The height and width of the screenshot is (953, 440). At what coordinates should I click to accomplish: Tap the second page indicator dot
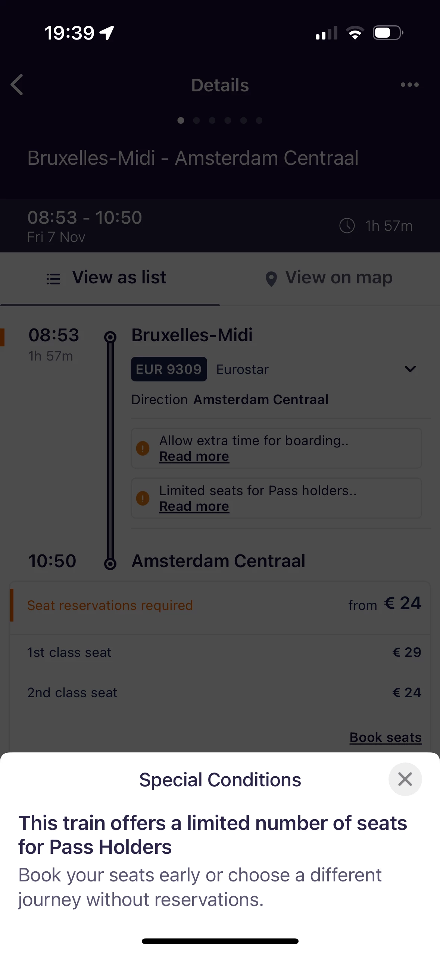coord(197,120)
